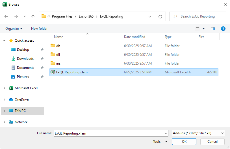
Task: Open the Help icon
Action: coord(223,29)
